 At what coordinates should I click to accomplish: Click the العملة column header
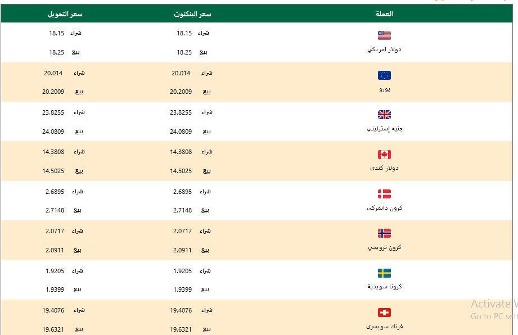384,14
